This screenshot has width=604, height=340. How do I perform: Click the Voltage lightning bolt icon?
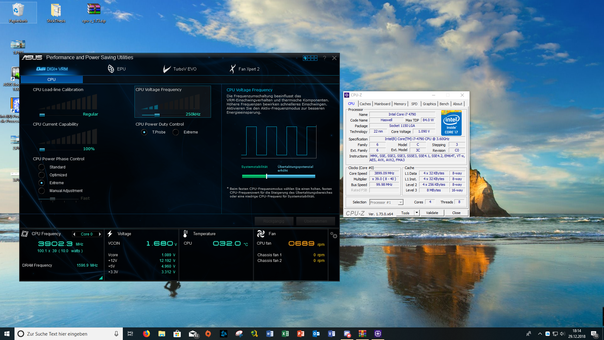110,234
